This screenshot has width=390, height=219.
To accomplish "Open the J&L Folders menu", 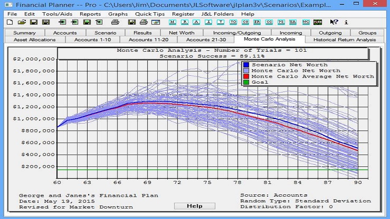I will pos(218,14).
